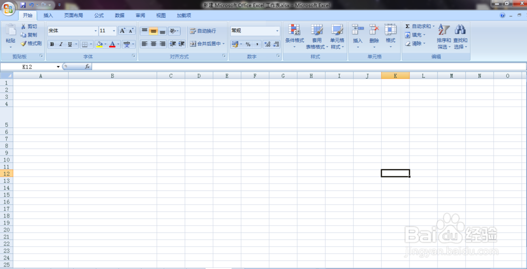The height and width of the screenshot is (269, 527).
Task: Apply red font color to text
Action: 112,44
